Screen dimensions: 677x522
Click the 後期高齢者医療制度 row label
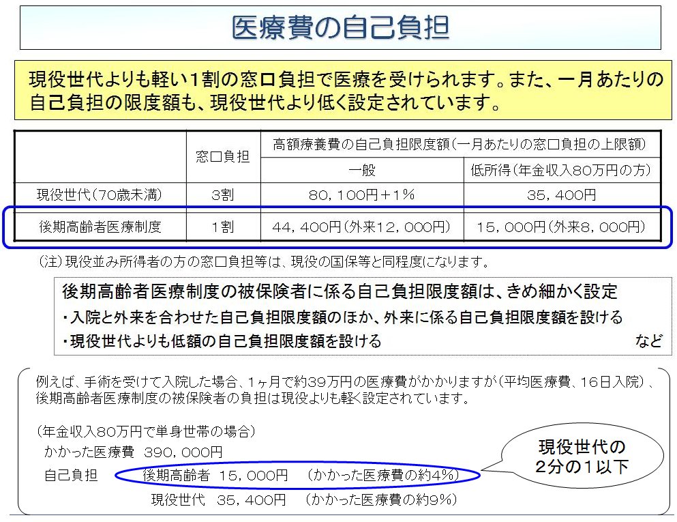pyautogui.click(x=101, y=227)
